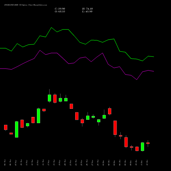171x171 pixels.
Task: Select the 14 Nov date label
Action: click(x=43, y=162)
